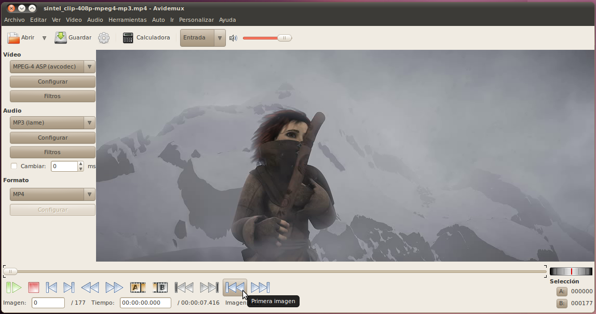Image resolution: width=596 pixels, height=314 pixels.
Task: Launch the Calculadora bitrate calculator
Action: (146, 38)
